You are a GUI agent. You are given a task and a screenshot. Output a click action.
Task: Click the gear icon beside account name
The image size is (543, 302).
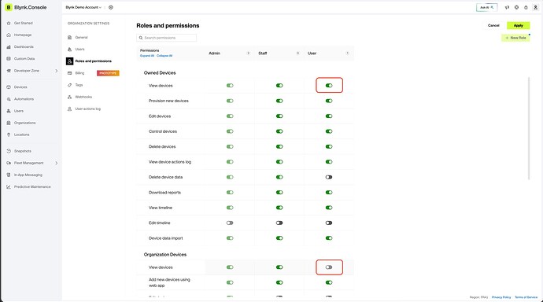tap(111, 7)
